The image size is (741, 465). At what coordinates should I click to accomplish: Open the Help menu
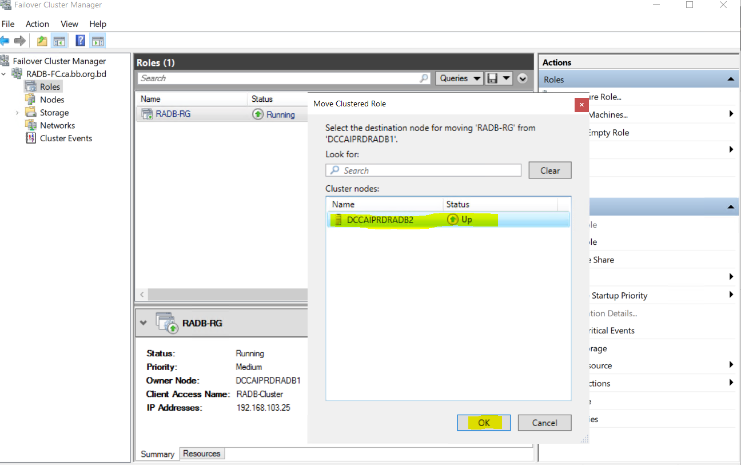[x=98, y=24]
